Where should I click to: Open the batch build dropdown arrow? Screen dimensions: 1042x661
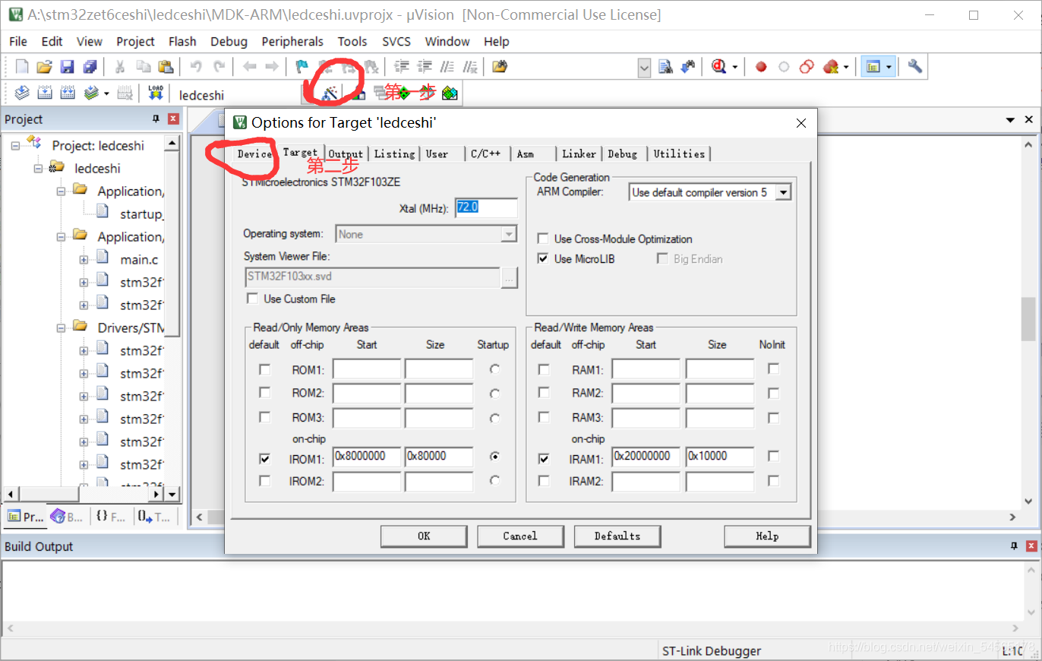tap(106, 93)
